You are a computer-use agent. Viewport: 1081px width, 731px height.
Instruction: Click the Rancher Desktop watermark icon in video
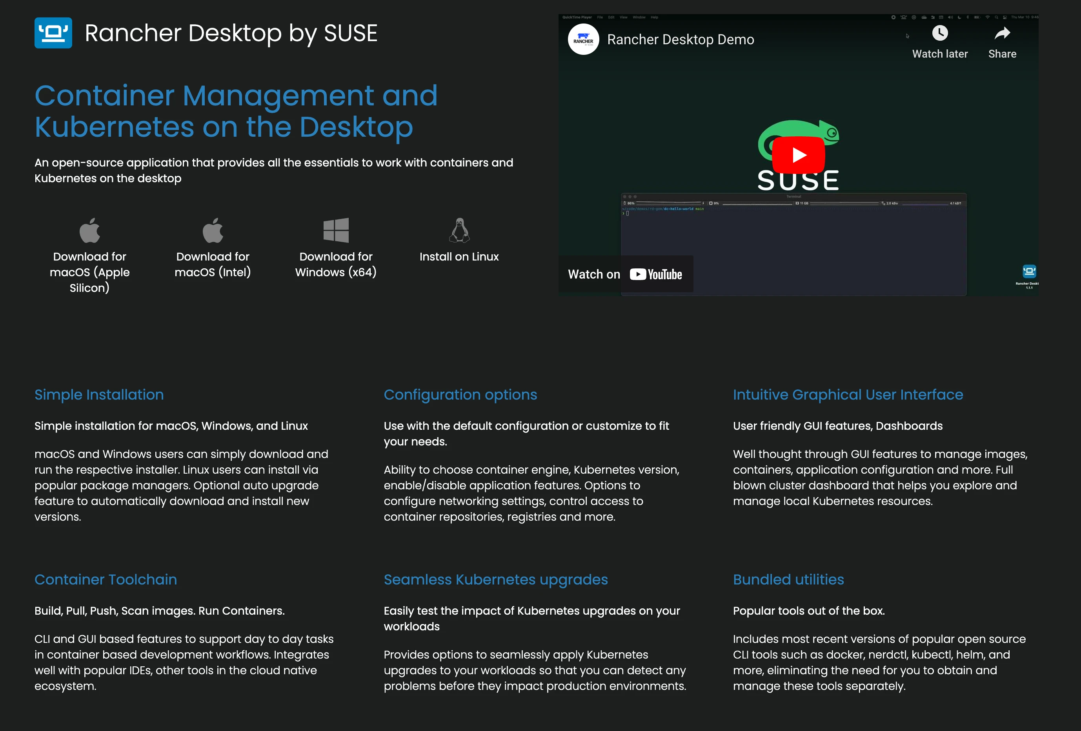point(1029,272)
